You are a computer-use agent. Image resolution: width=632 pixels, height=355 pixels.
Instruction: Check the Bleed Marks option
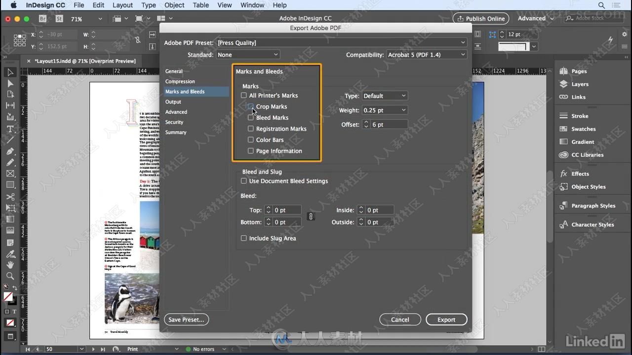(250, 117)
